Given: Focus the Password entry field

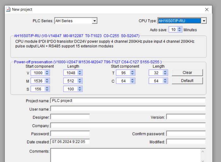Looking at the screenshot, I should tap(70, 134).
